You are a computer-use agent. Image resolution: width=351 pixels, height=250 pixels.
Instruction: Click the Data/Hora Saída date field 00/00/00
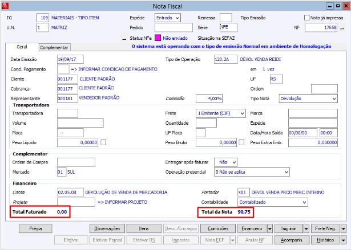click(302, 133)
